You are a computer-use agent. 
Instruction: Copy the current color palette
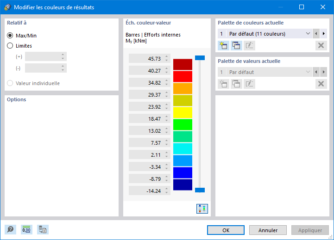236,45
